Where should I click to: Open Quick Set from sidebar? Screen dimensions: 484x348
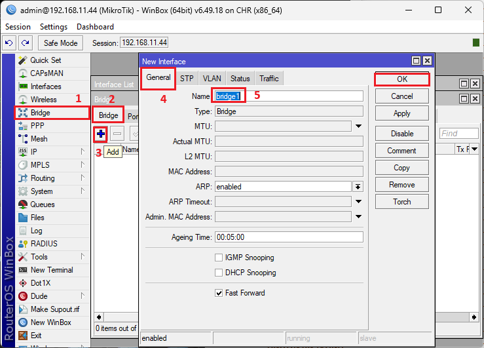pos(45,60)
